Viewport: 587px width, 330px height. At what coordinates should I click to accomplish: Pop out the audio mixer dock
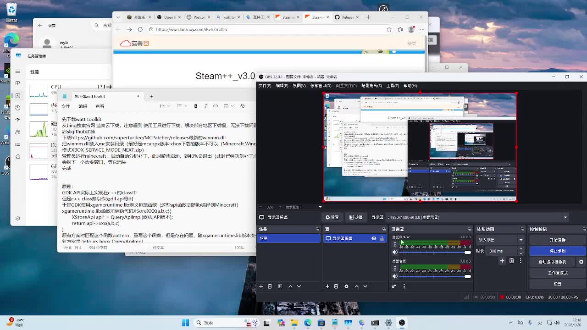coord(469,229)
